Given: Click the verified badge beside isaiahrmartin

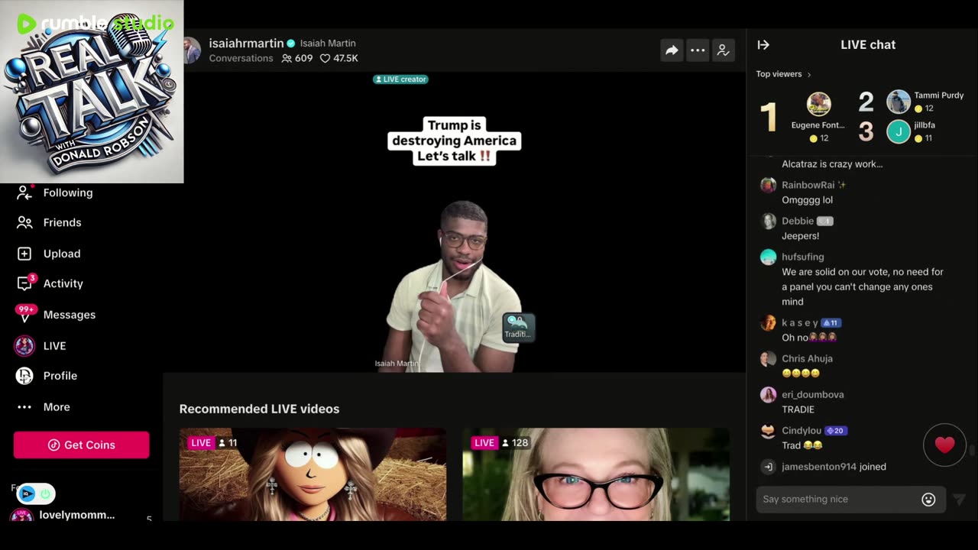Looking at the screenshot, I should [x=290, y=44].
